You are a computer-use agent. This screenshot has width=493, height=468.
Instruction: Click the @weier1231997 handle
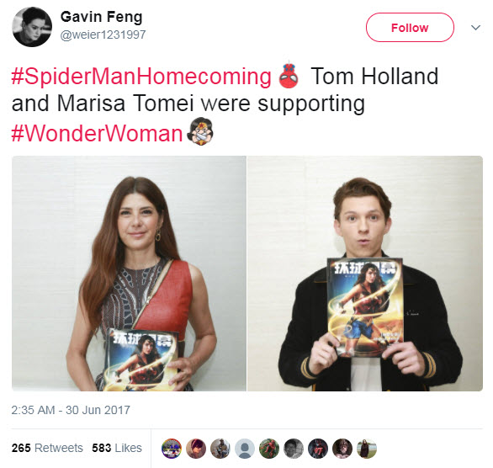(x=103, y=35)
